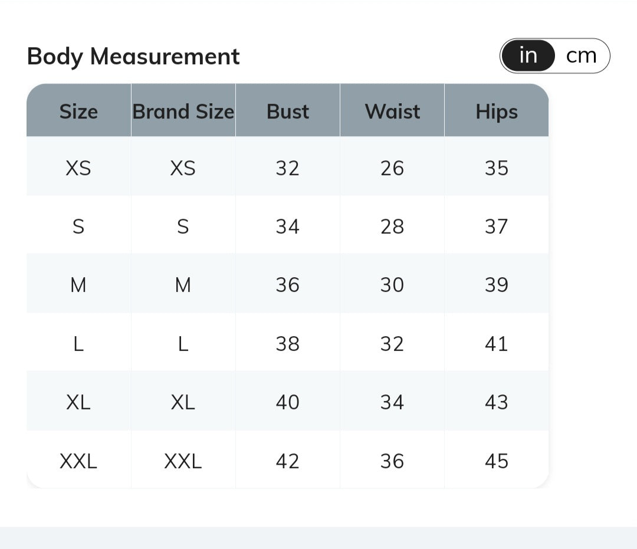Click bust value 36 for M
Screen dimensions: 637x549
coord(288,285)
